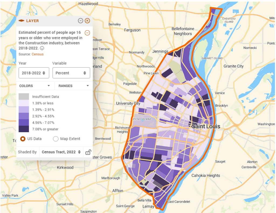The image size is (276, 213).
Task: Minimize the Layer panel
Action: point(80,21)
